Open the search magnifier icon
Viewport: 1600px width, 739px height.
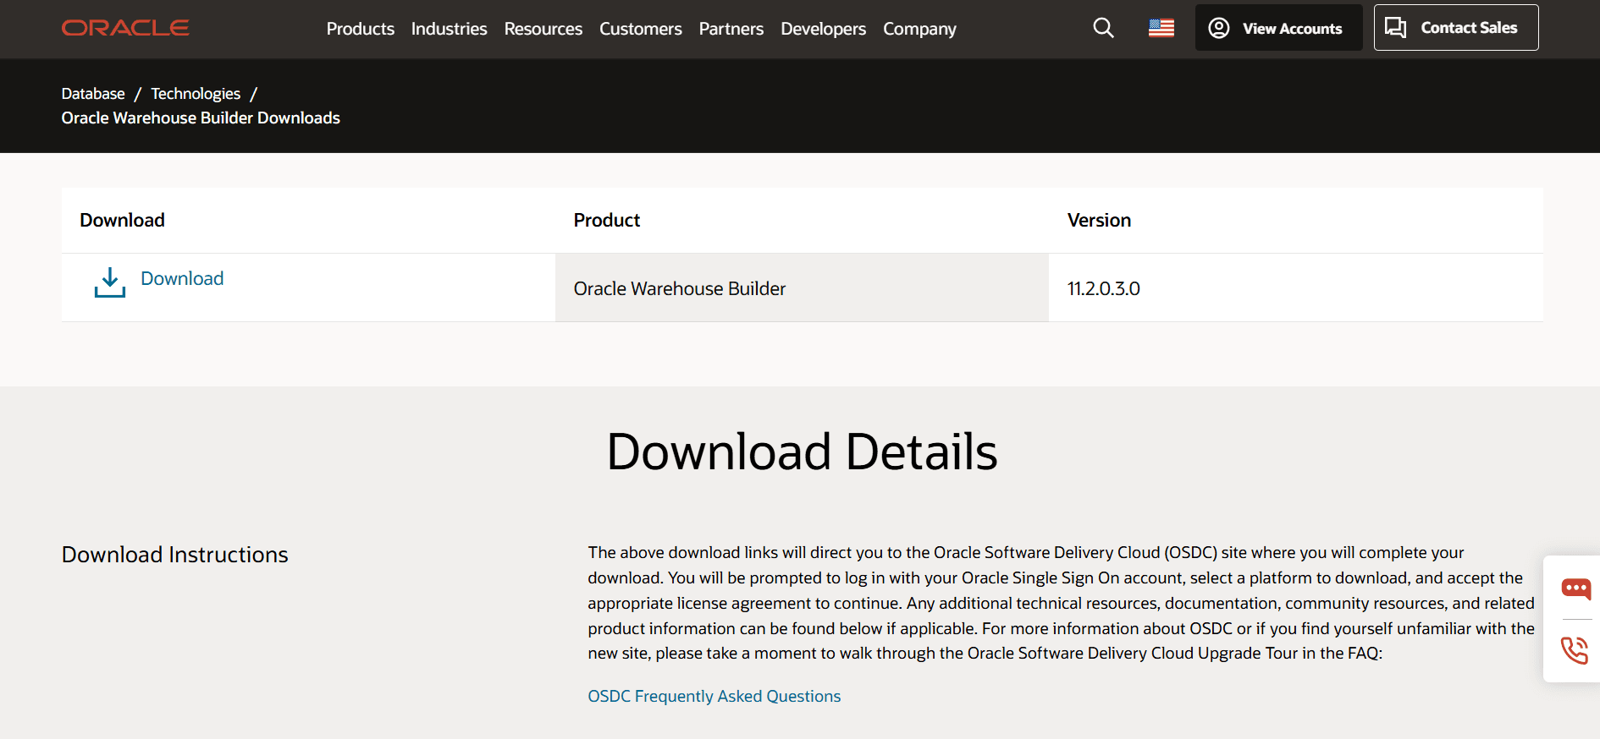pos(1103,28)
